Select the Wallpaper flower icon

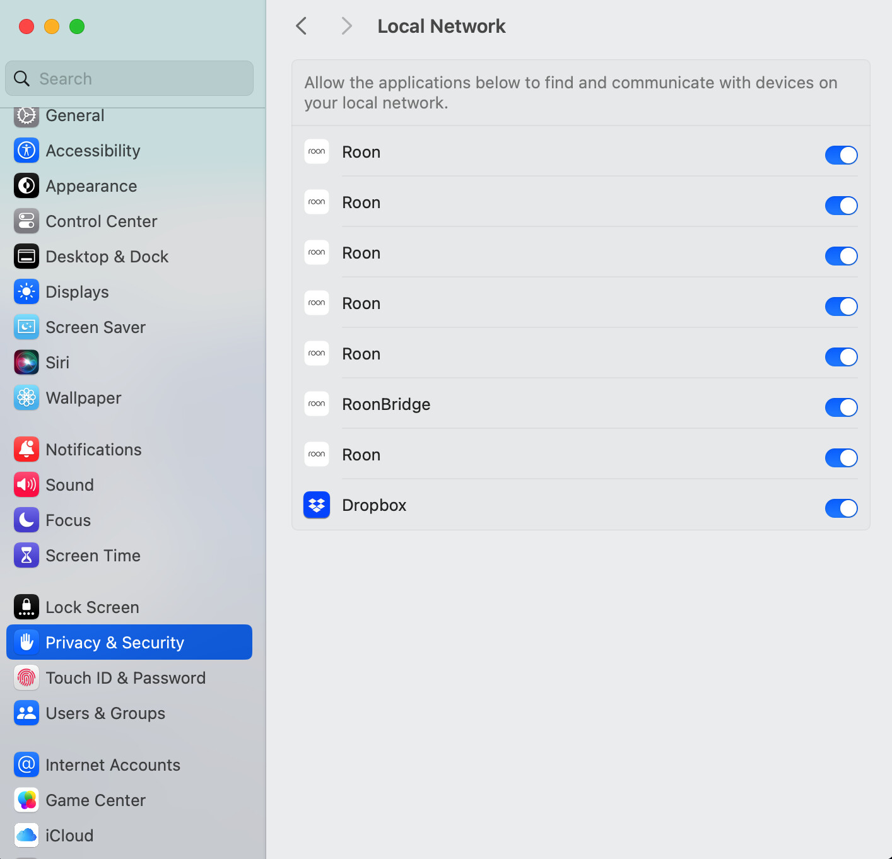pyautogui.click(x=26, y=398)
